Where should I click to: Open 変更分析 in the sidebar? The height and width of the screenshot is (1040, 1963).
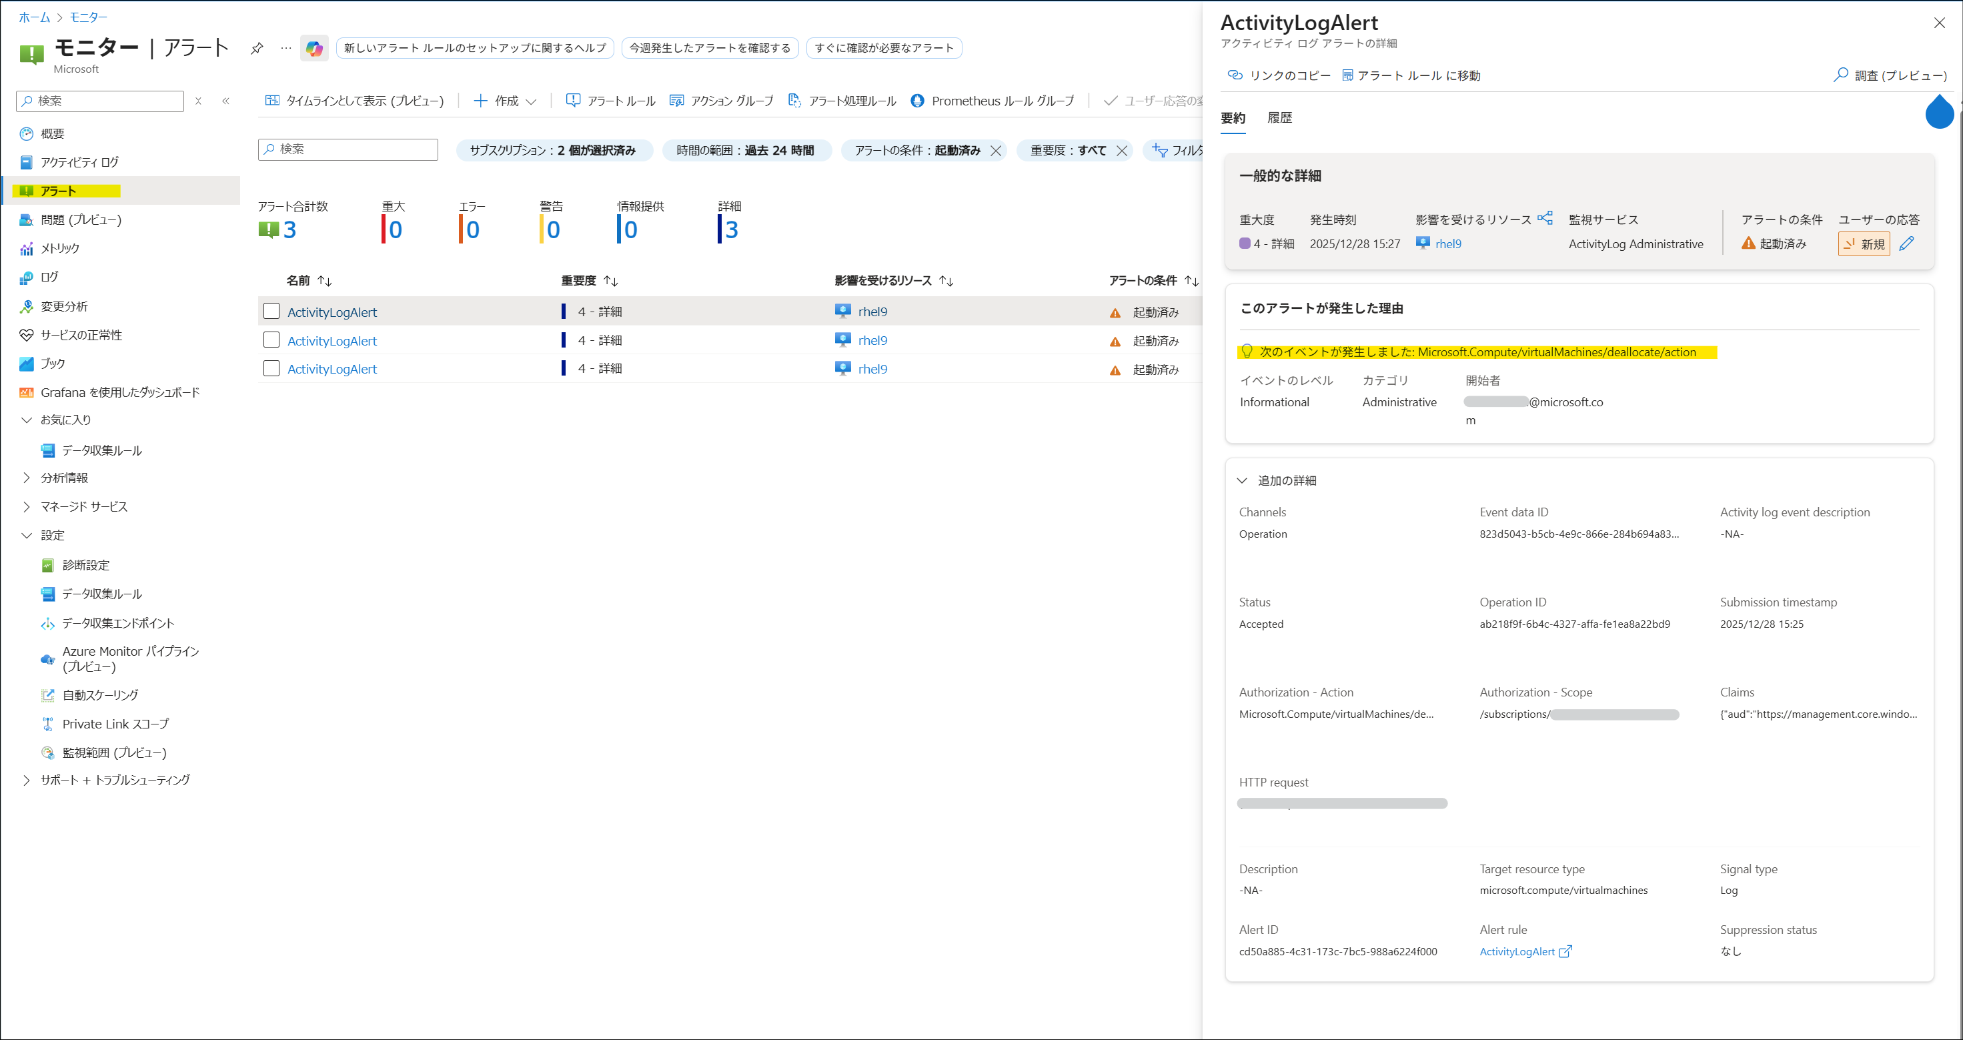(64, 306)
